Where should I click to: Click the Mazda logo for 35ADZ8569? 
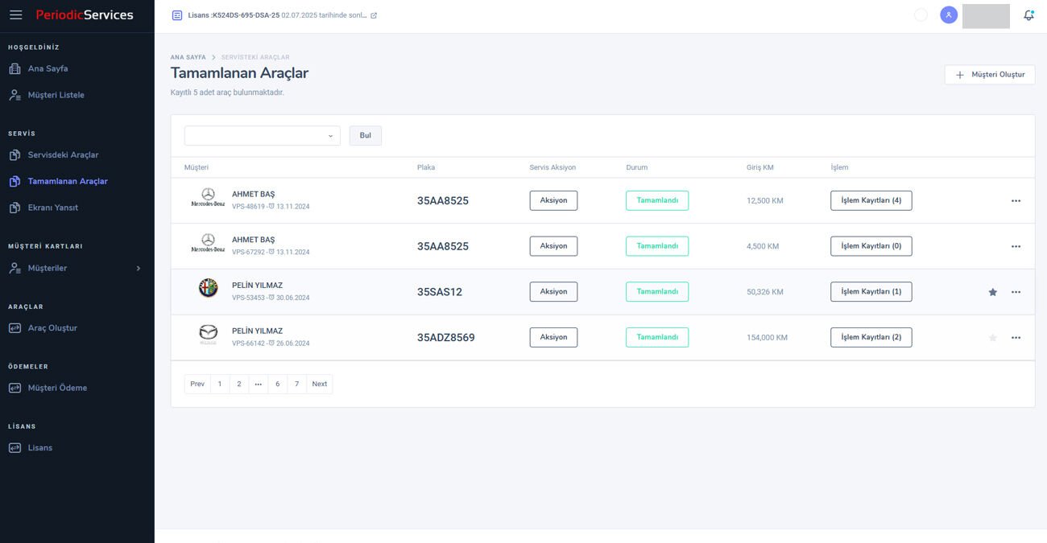click(208, 334)
